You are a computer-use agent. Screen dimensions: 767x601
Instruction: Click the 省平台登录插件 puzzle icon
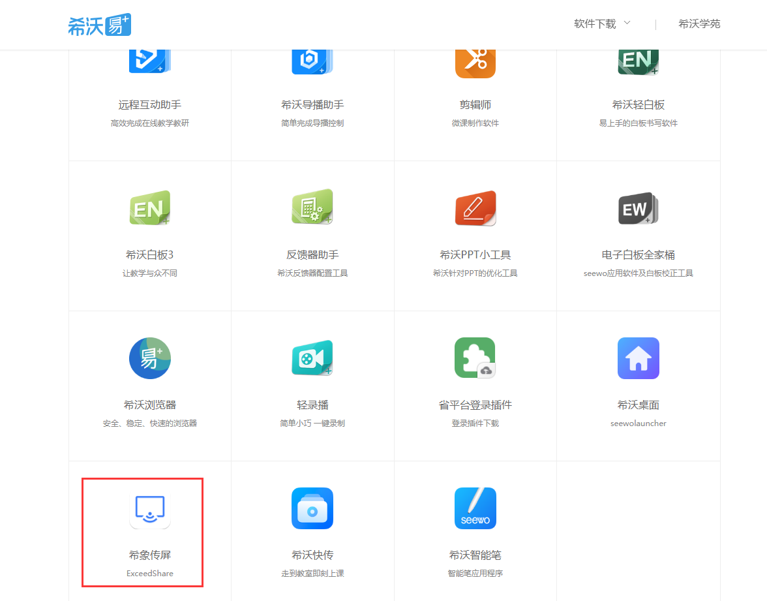475,358
